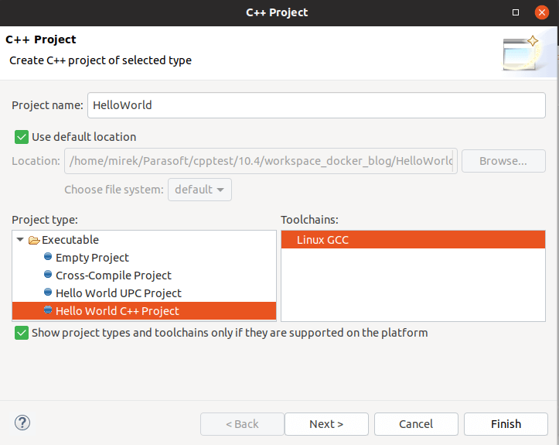Click the Empty Project blue icon
The width and height of the screenshot is (559, 445).
[x=48, y=257]
